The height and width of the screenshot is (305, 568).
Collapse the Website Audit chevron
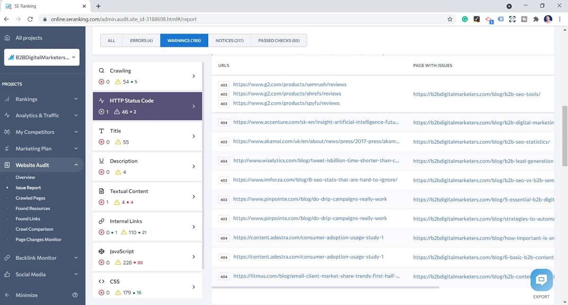76,165
